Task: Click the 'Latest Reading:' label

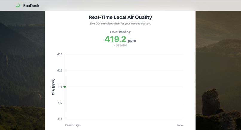Action: coord(120,32)
